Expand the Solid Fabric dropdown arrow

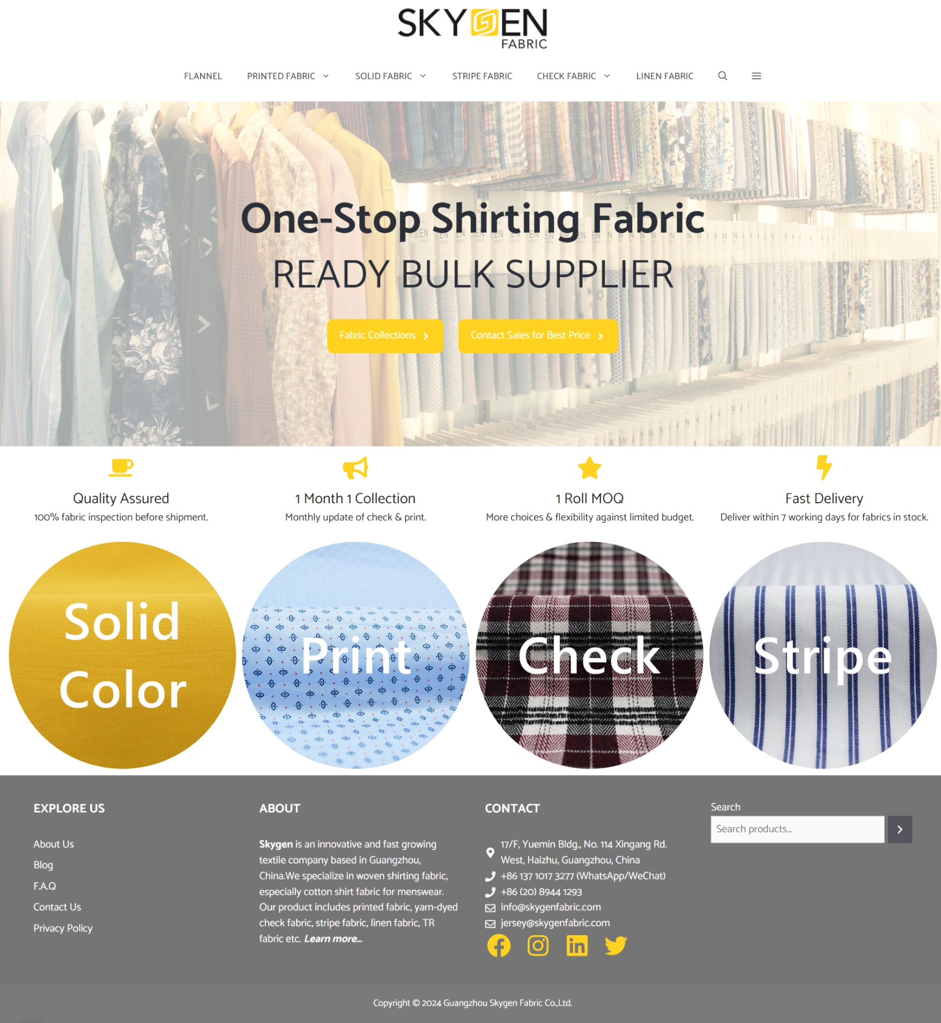point(423,76)
